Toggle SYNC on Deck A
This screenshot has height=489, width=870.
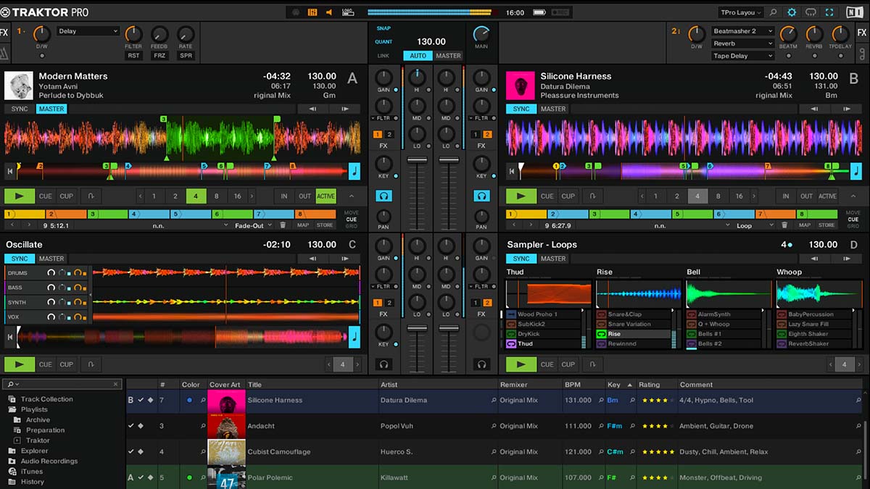(x=20, y=109)
